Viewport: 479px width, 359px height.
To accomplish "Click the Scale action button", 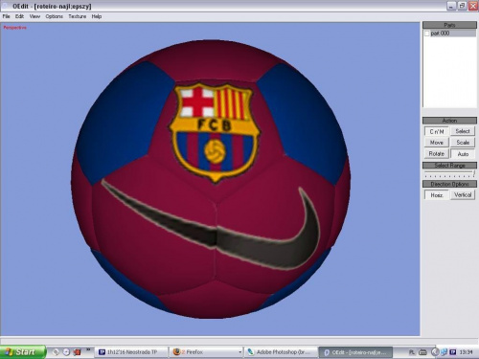I will [x=463, y=143].
